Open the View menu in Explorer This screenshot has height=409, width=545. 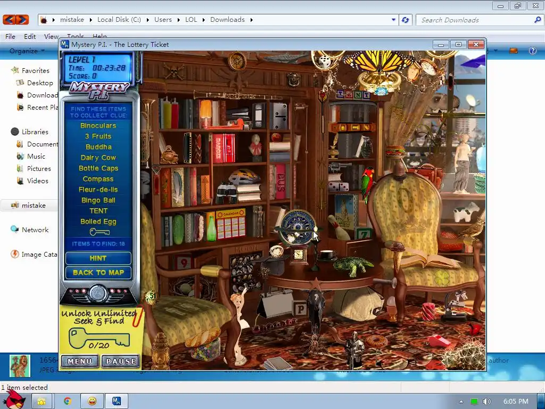click(51, 37)
